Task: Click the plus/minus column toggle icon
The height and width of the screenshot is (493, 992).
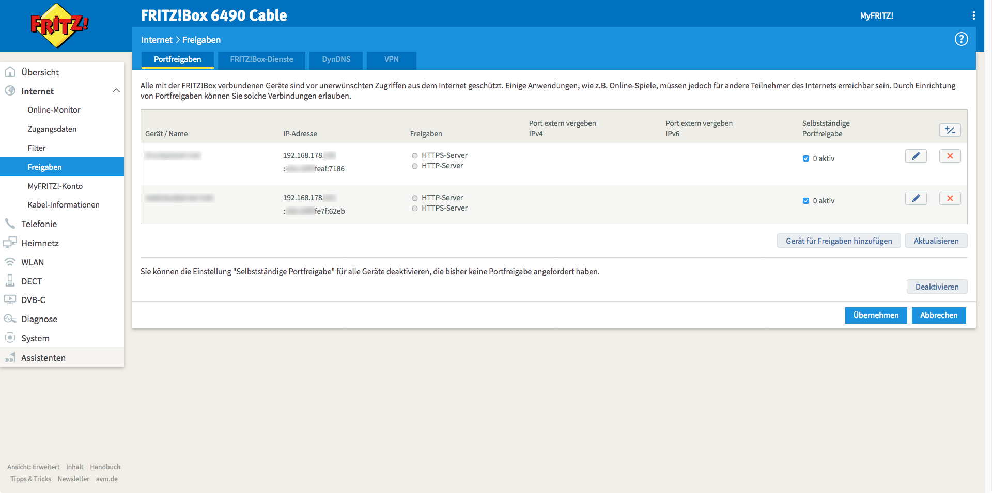Action: click(x=950, y=130)
